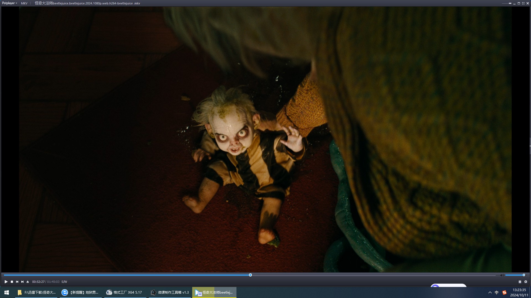Skip to previous track
The height and width of the screenshot is (298, 531).
(17, 282)
